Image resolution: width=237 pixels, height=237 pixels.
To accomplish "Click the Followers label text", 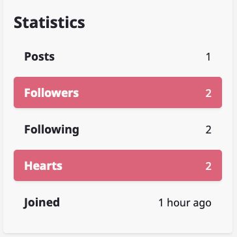I will [x=51, y=93].
